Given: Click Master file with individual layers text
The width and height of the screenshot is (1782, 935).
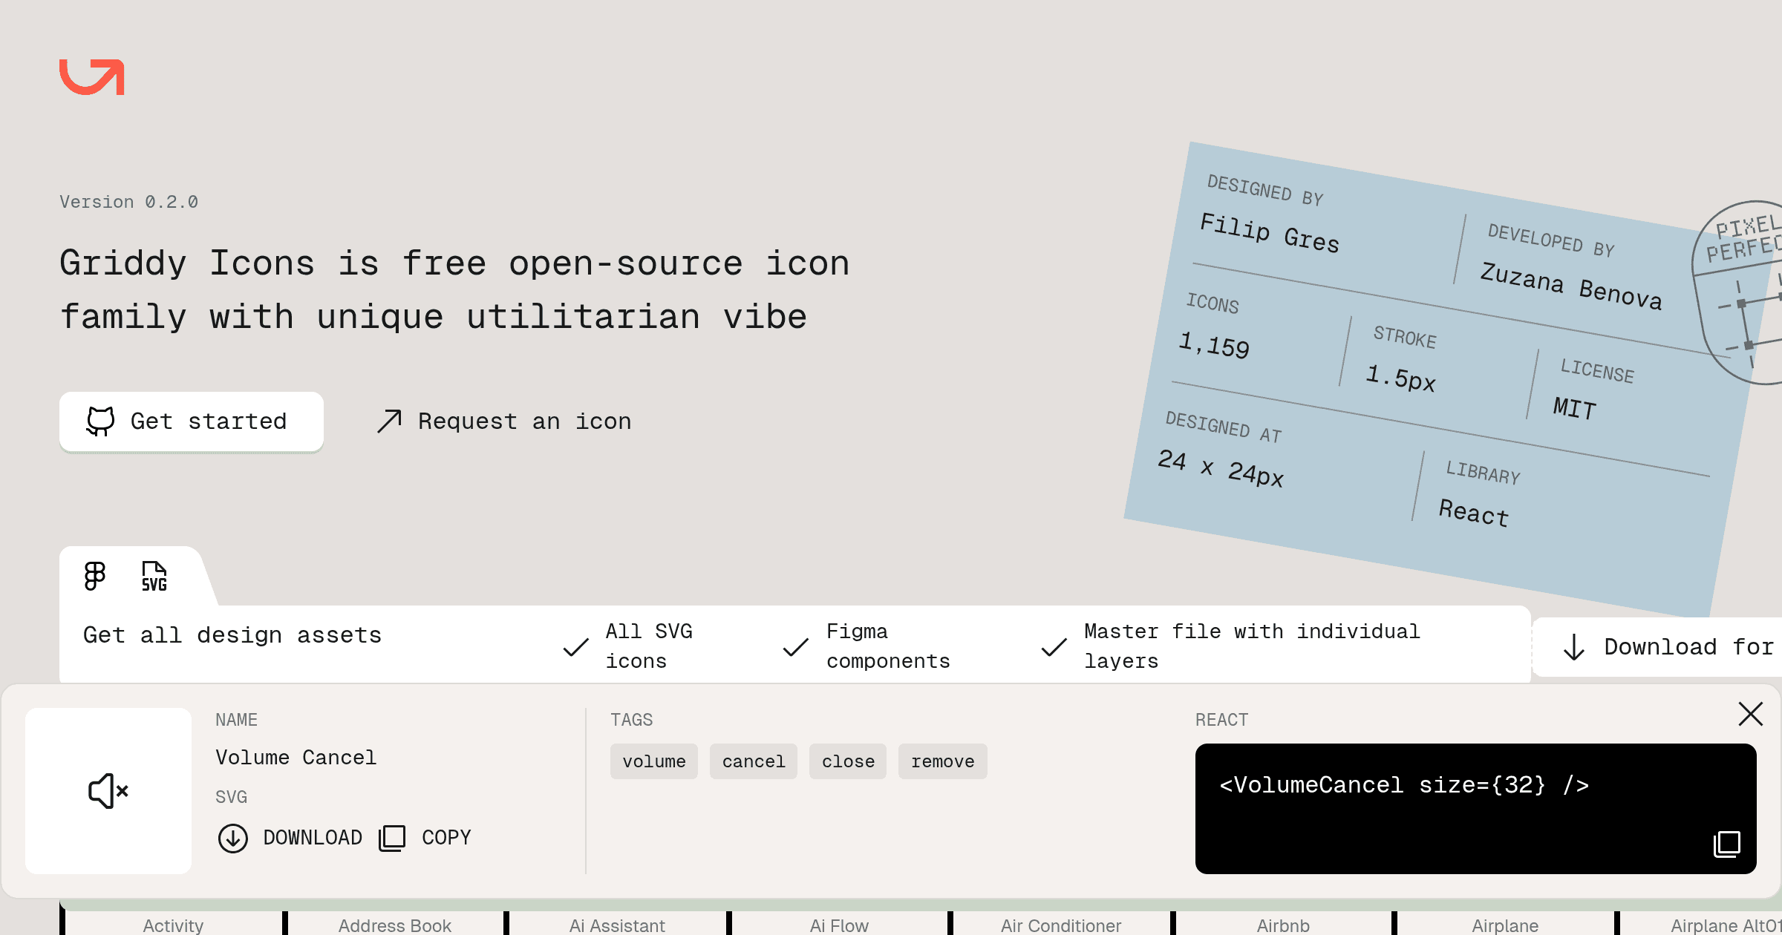Looking at the screenshot, I should [x=1252, y=646].
